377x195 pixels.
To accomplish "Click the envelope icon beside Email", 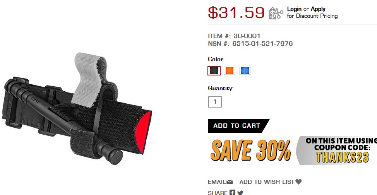I will point(230,182).
